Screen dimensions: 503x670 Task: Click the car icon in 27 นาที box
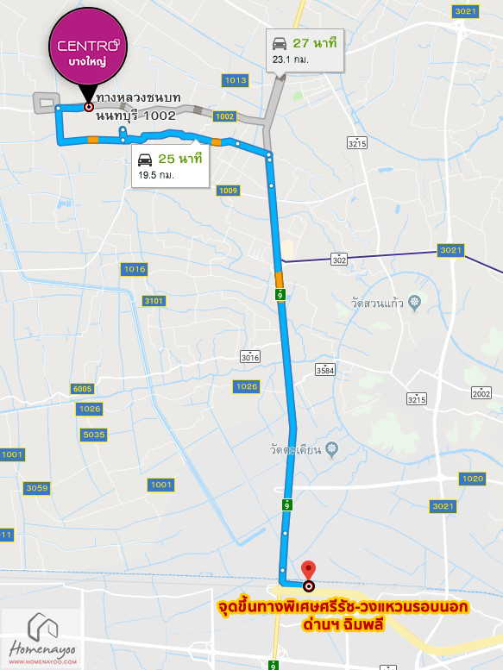280,44
